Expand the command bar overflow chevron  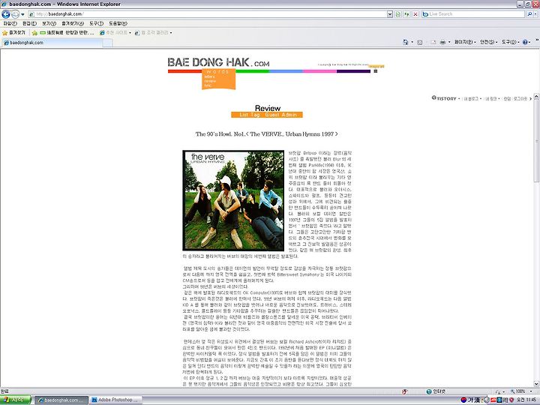coord(536,40)
